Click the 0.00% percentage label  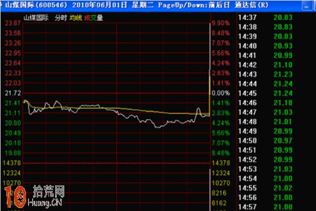click(221, 93)
